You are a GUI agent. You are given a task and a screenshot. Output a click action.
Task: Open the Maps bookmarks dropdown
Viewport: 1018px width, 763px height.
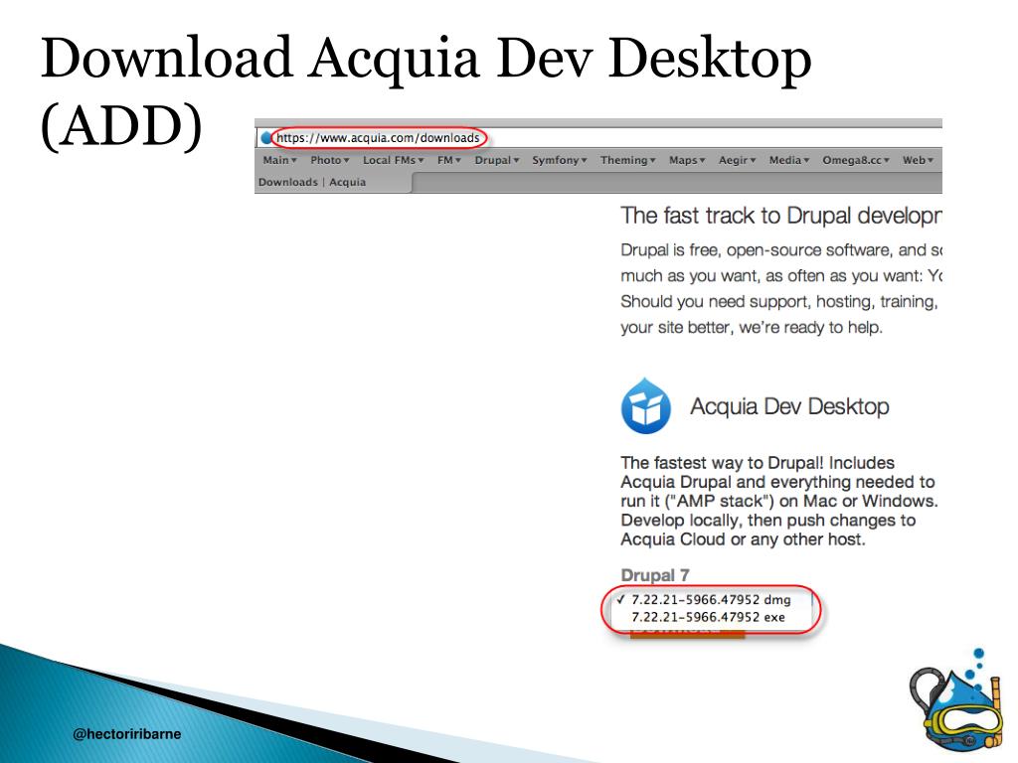coord(687,160)
